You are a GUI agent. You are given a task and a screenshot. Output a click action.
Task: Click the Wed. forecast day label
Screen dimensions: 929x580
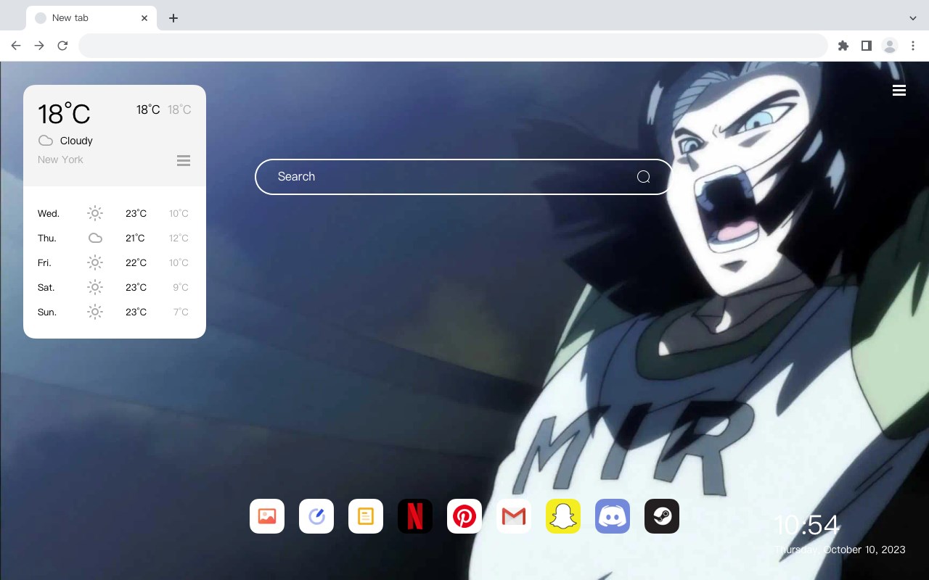49,214
